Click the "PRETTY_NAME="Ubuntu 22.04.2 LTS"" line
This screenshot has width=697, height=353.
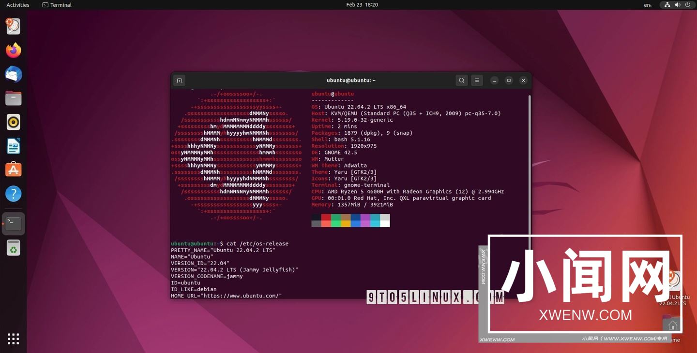223,250
